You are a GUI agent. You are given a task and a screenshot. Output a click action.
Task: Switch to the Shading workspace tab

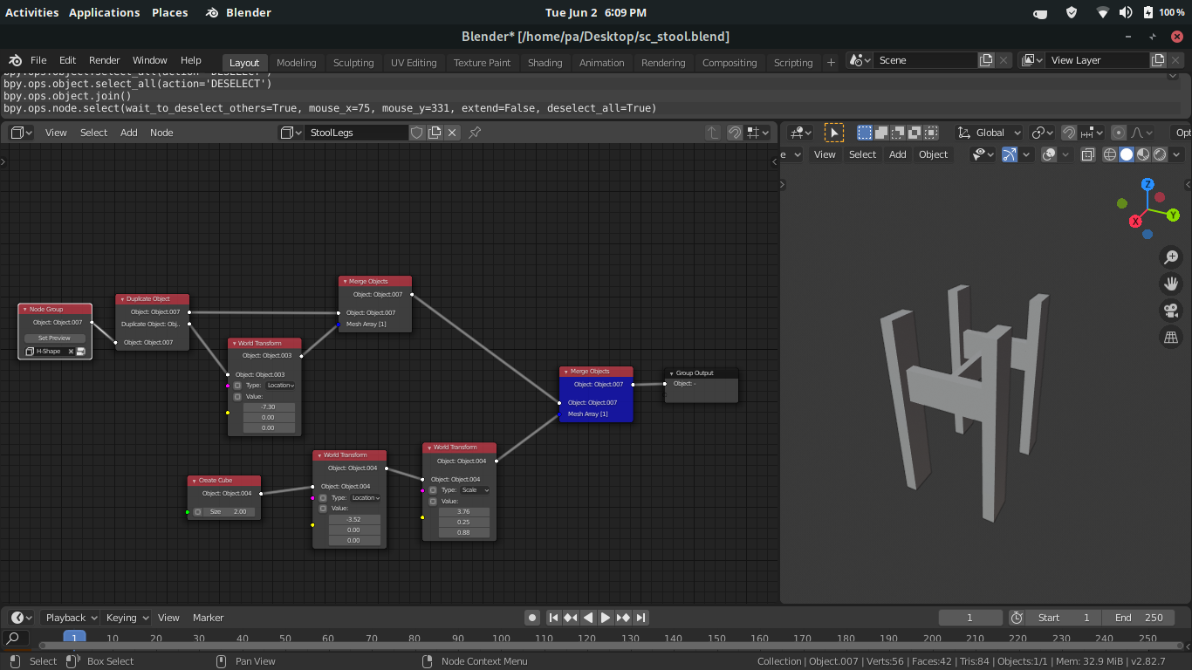coord(545,62)
